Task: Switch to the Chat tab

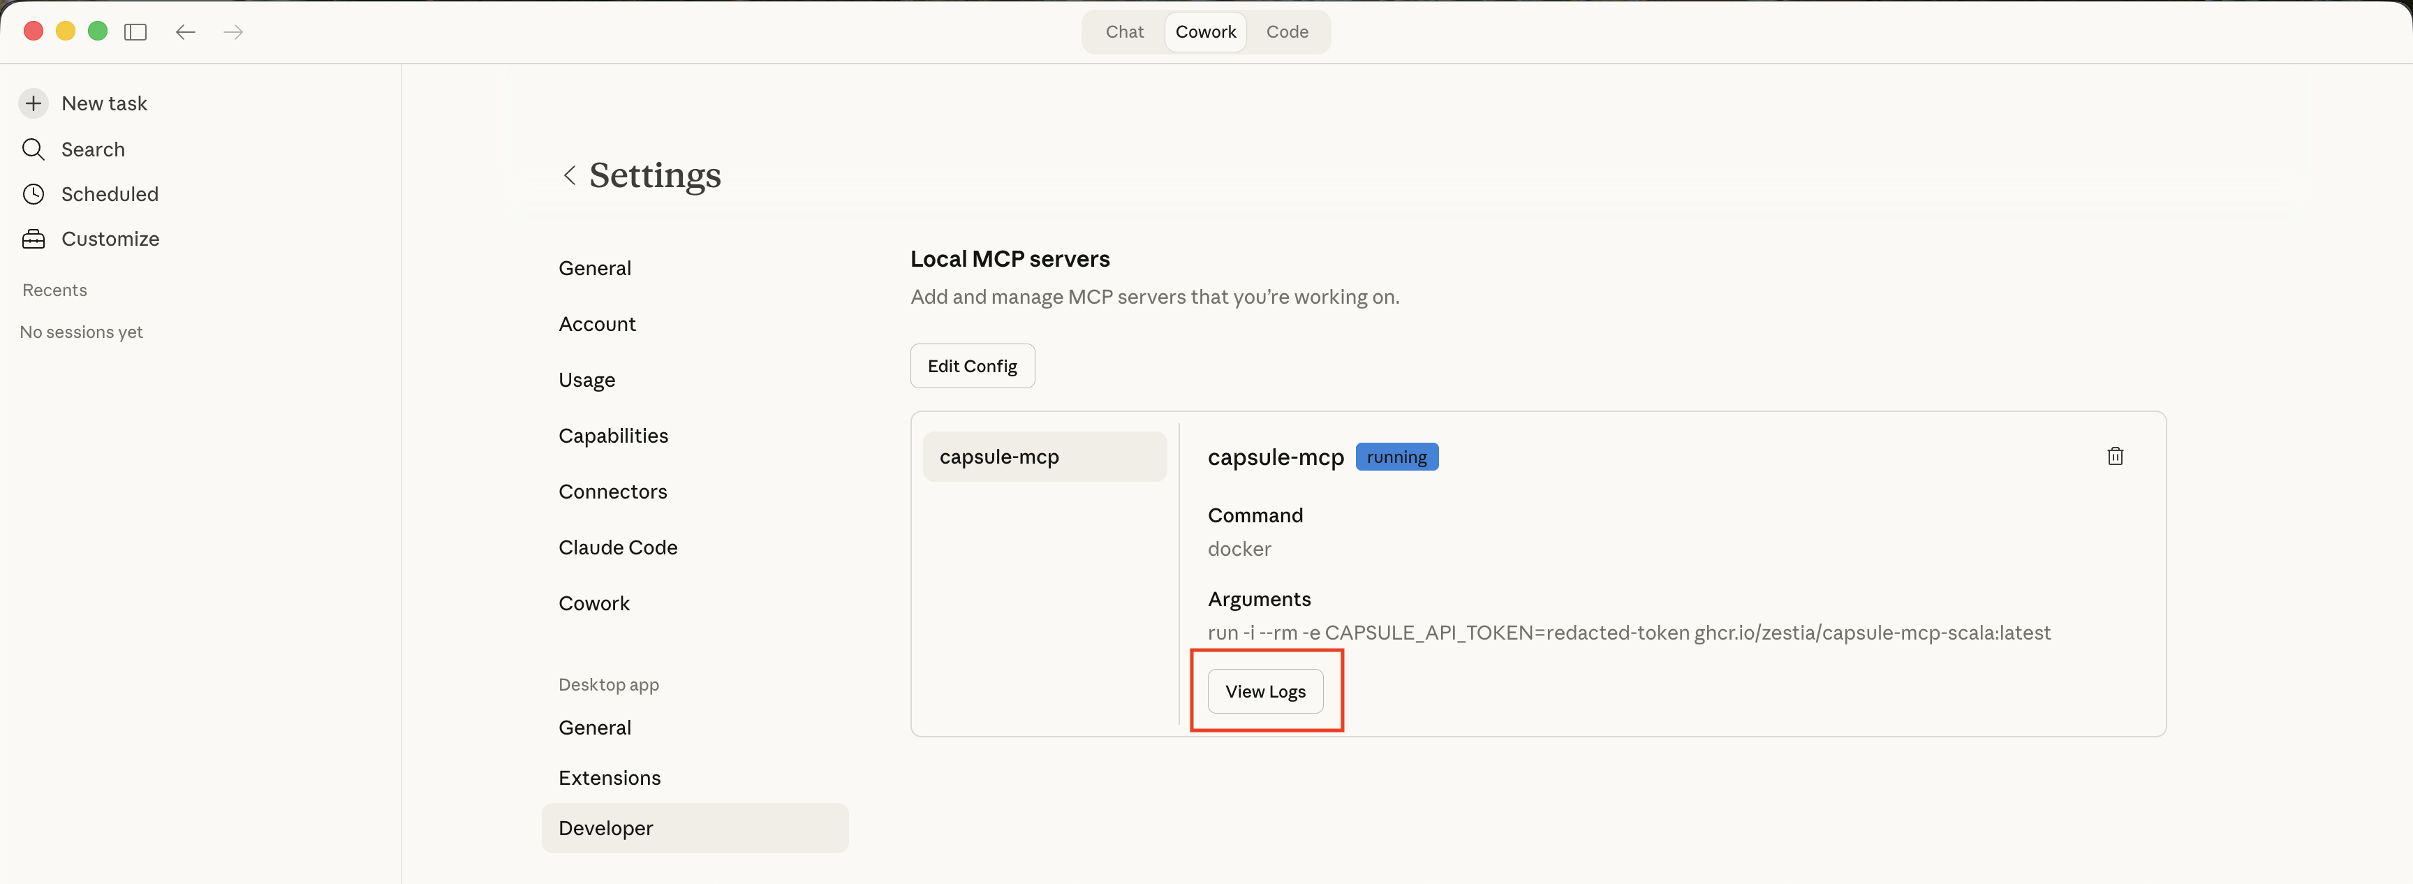Action: 1124,32
